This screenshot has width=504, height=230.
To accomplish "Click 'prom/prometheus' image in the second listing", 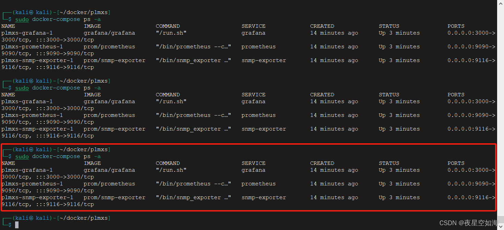I will pyautogui.click(x=109, y=115).
